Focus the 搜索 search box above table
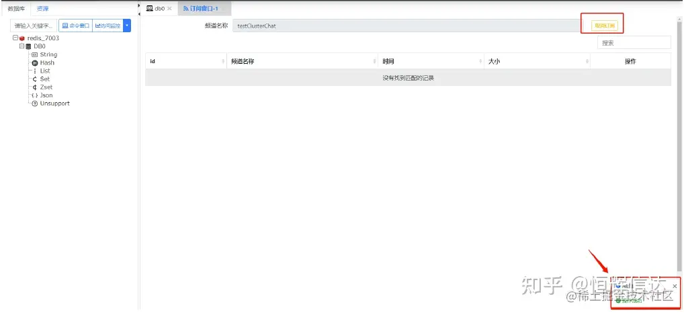The image size is (684, 313). coord(634,43)
